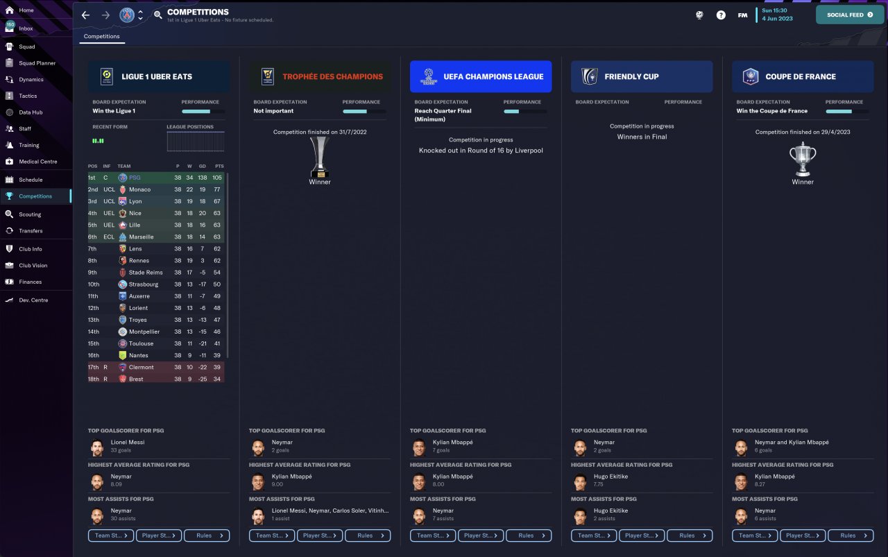Click the league table scrollbar
Viewport: 888px width, 557px height.
point(228,265)
